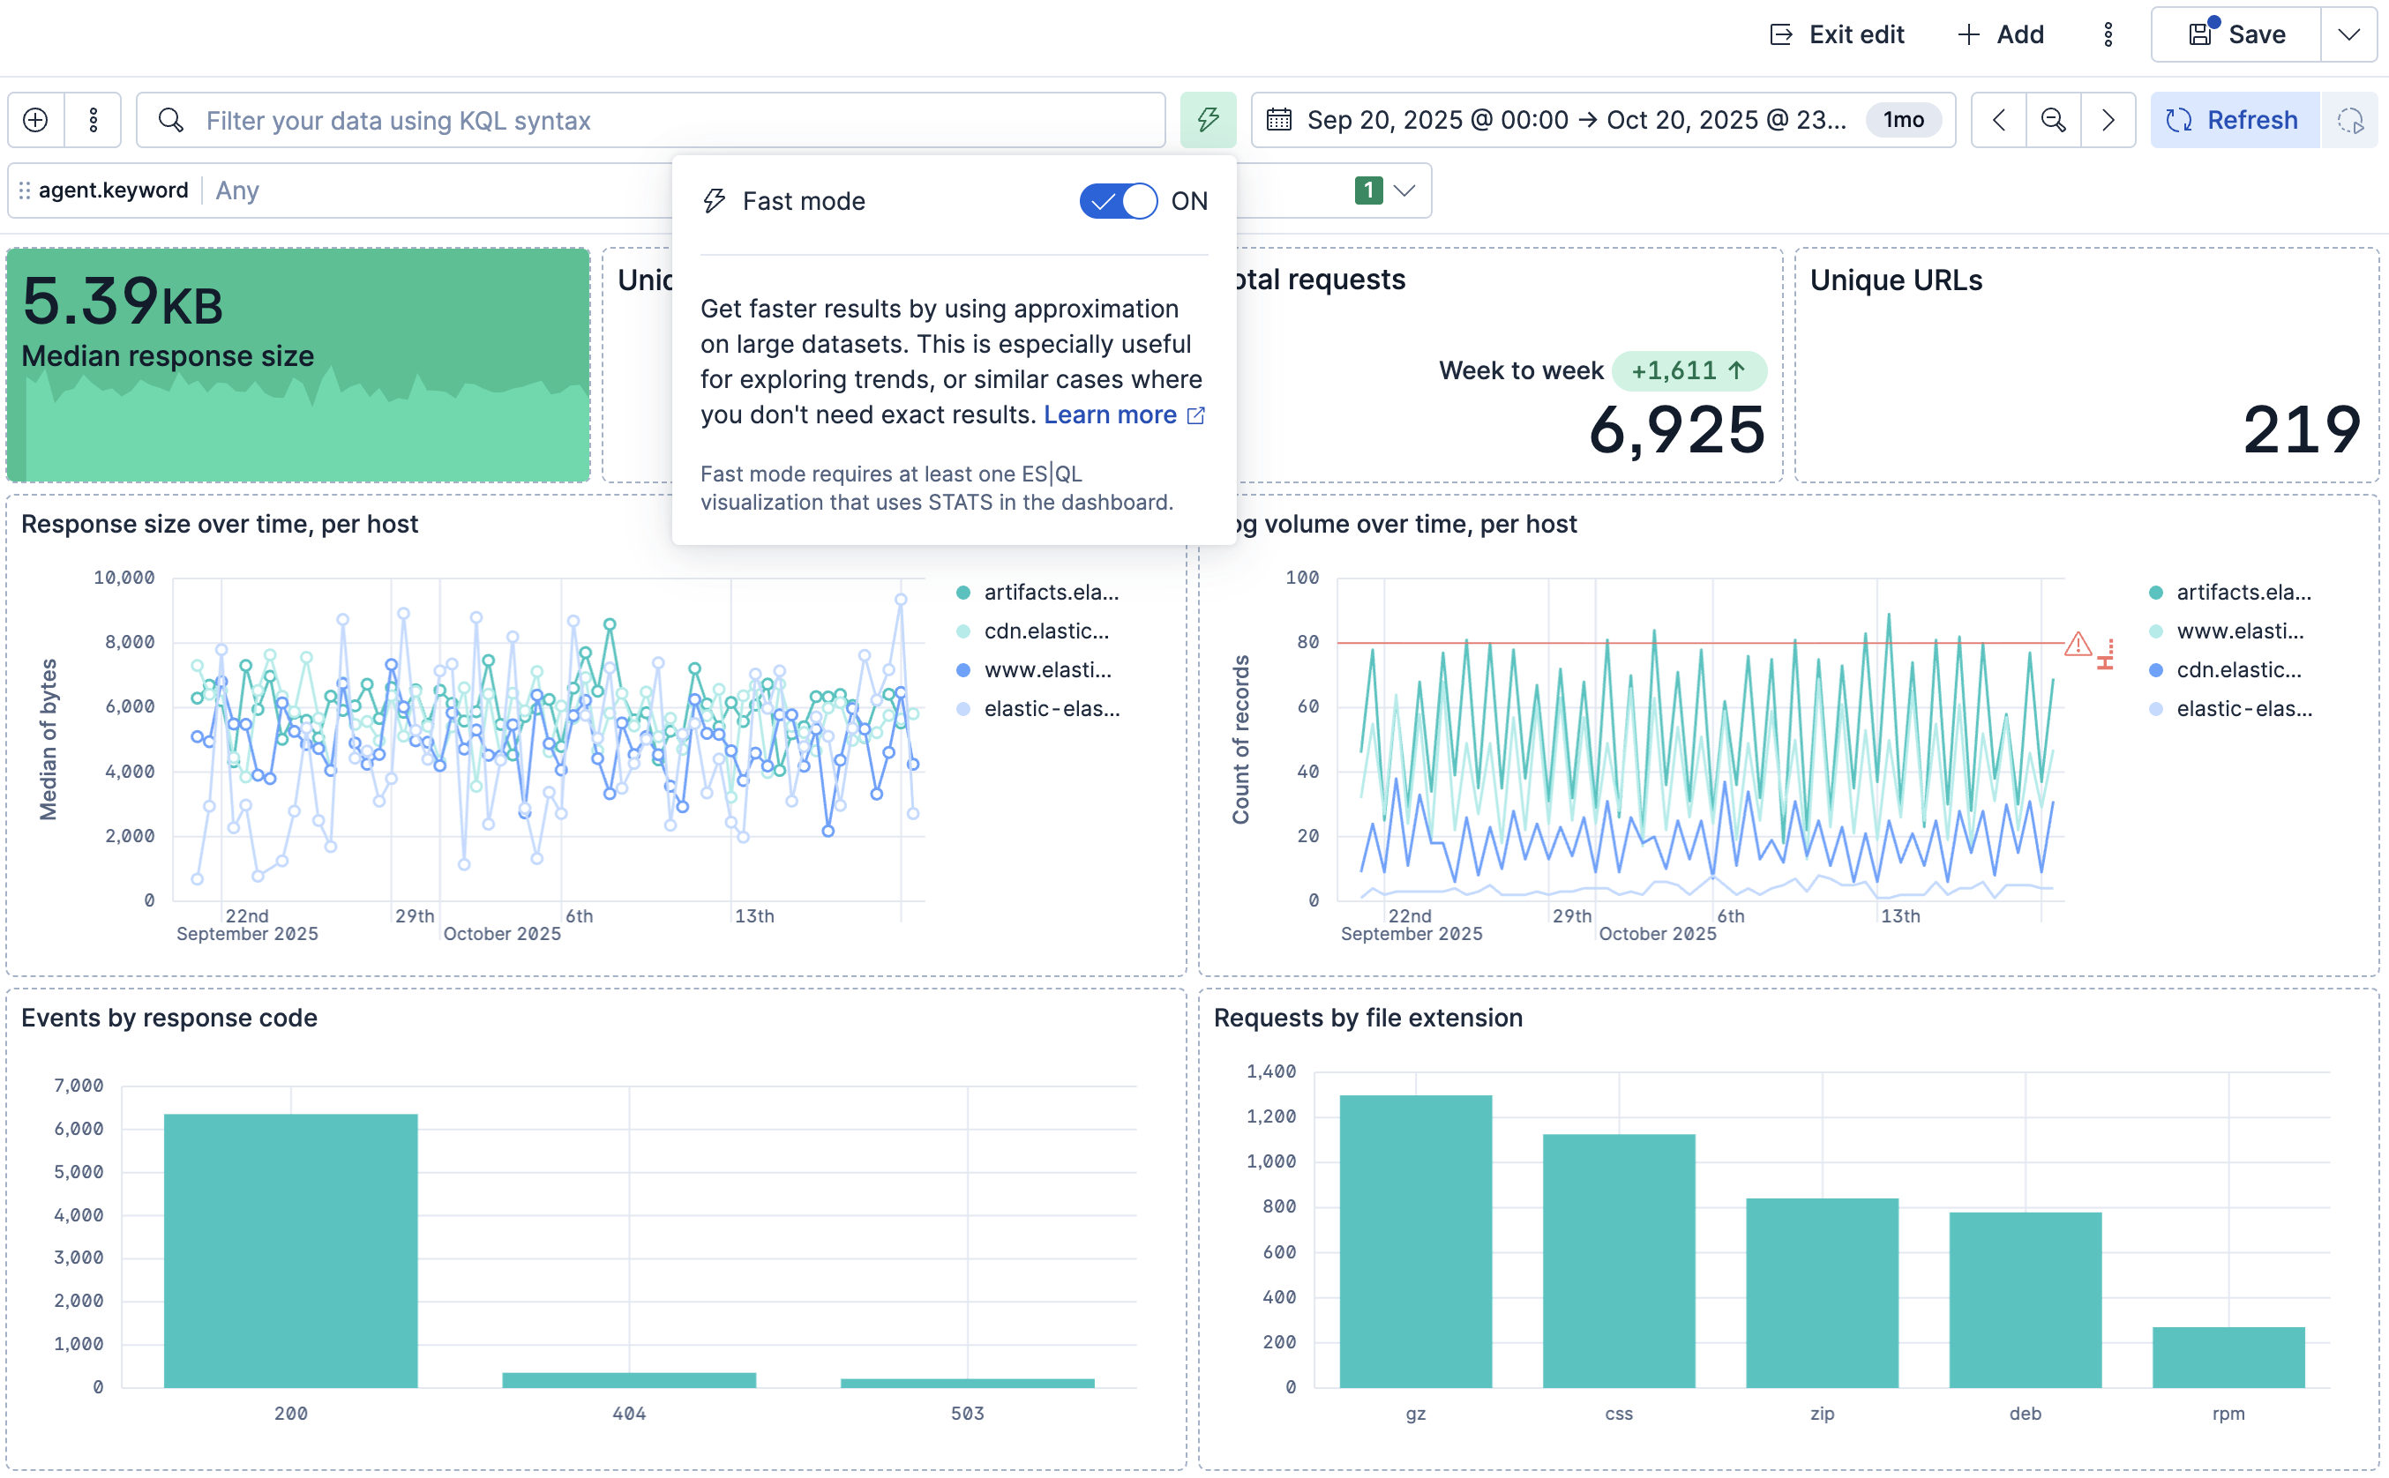This screenshot has width=2389, height=1478.
Task: Step back to the previous time window
Action: (x=1999, y=120)
